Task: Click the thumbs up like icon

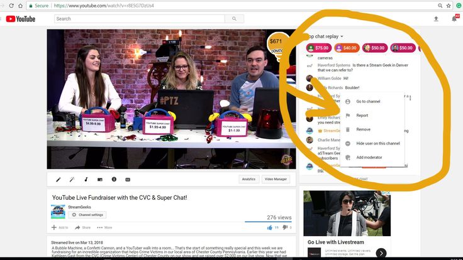Action: coord(270,227)
